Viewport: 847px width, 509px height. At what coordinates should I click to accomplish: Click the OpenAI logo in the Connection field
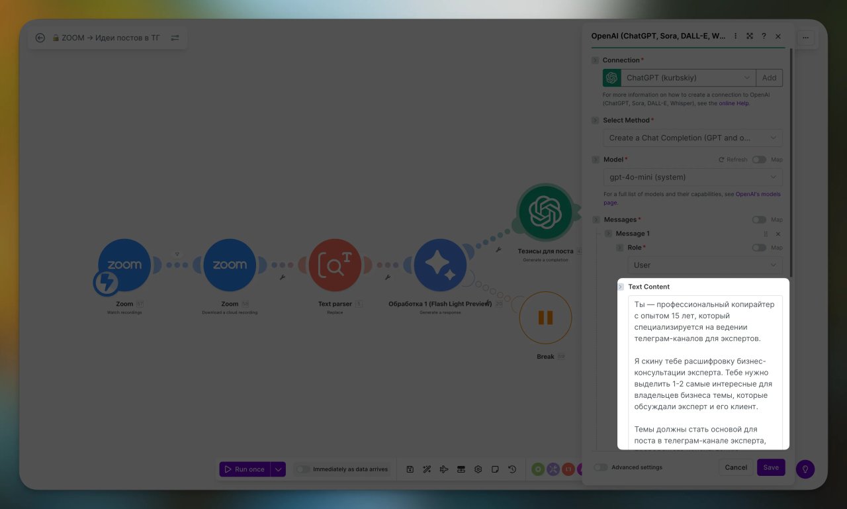(x=611, y=78)
